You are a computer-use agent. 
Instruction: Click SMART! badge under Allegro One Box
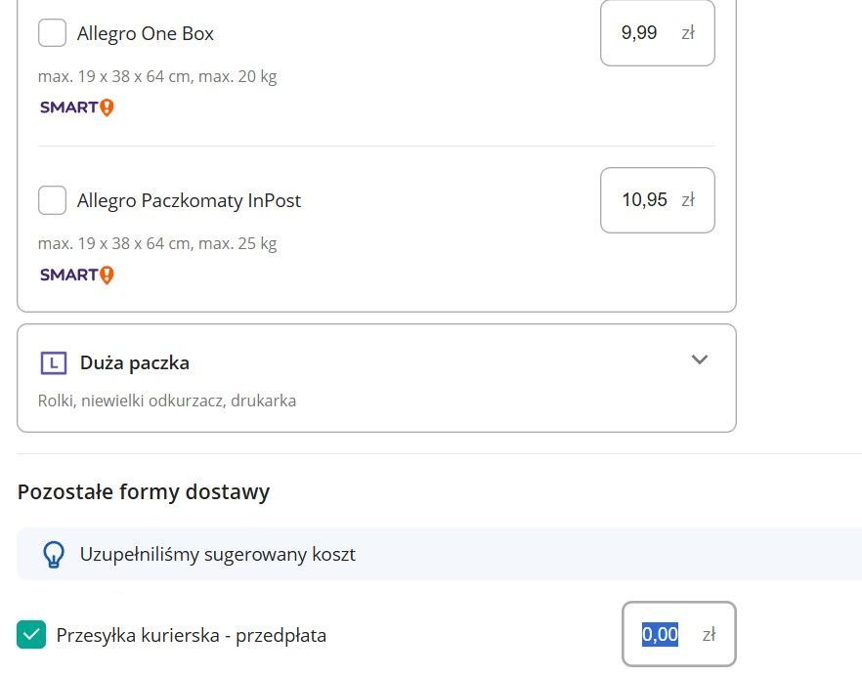pyautogui.click(x=77, y=107)
